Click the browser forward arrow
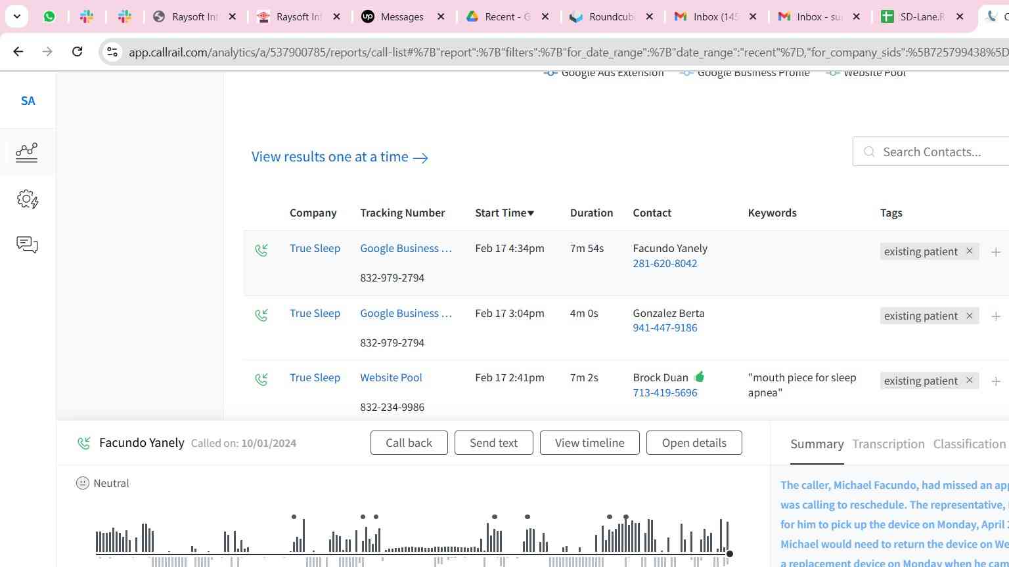Image resolution: width=1009 pixels, height=567 pixels. pos(47,51)
